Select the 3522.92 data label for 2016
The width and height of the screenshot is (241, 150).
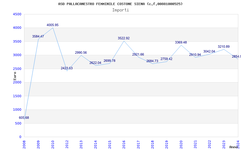[124, 38]
